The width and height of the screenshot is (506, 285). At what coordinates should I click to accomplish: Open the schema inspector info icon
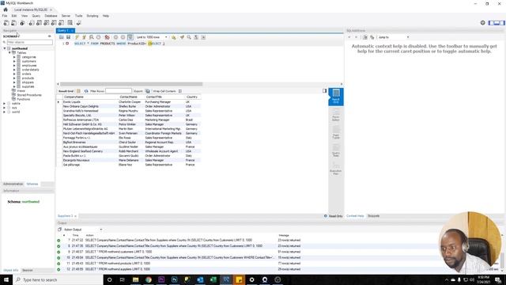click(22, 23)
